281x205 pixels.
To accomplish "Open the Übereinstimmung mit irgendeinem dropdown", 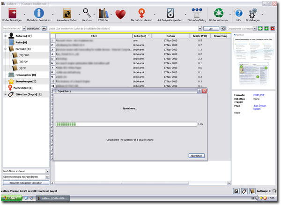I will [x=26, y=176].
